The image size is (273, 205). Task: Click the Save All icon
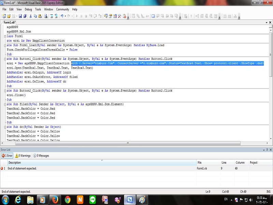coord(25,16)
